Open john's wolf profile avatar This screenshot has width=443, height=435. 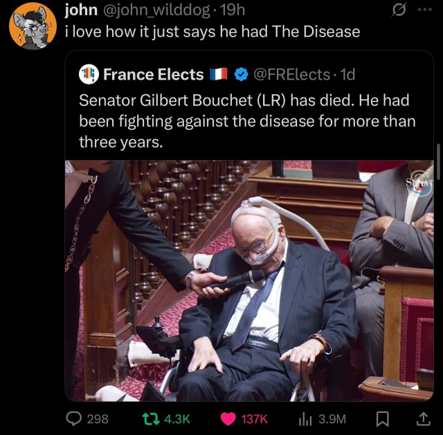33,26
